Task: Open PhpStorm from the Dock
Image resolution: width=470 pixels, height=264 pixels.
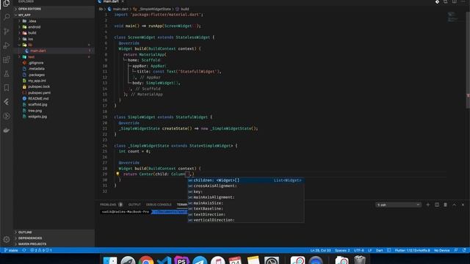Action: pyautogui.click(x=181, y=260)
